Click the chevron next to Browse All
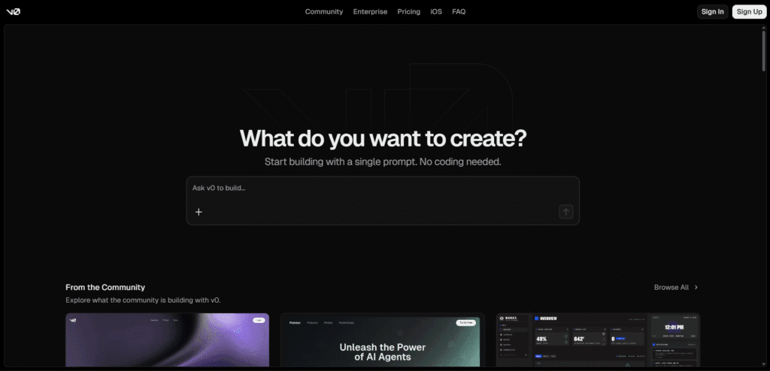The width and height of the screenshot is (770, 371). [x=696, y=288]
